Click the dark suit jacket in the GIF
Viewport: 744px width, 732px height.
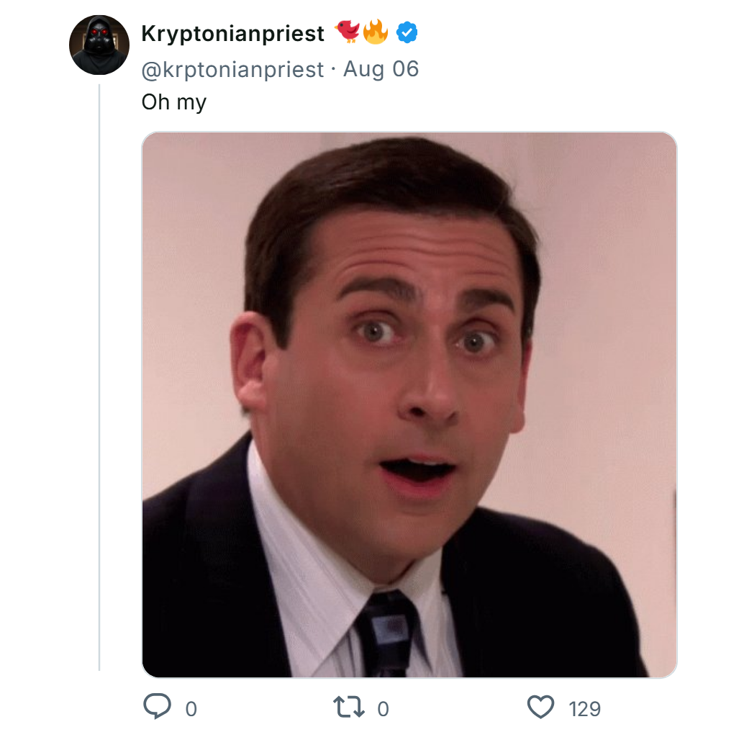pyautogui.click(x=201, y=576)
